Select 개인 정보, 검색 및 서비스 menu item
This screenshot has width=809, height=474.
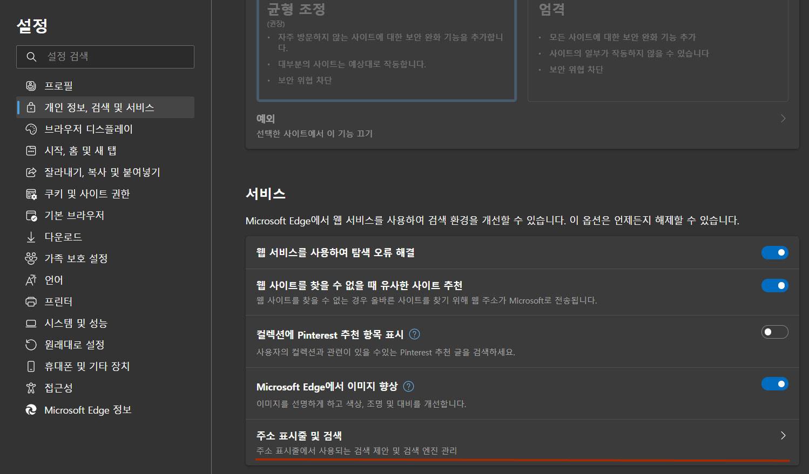[x=105, y=107]
